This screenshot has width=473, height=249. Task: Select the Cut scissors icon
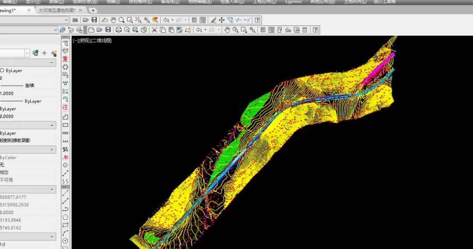point(154,30)
